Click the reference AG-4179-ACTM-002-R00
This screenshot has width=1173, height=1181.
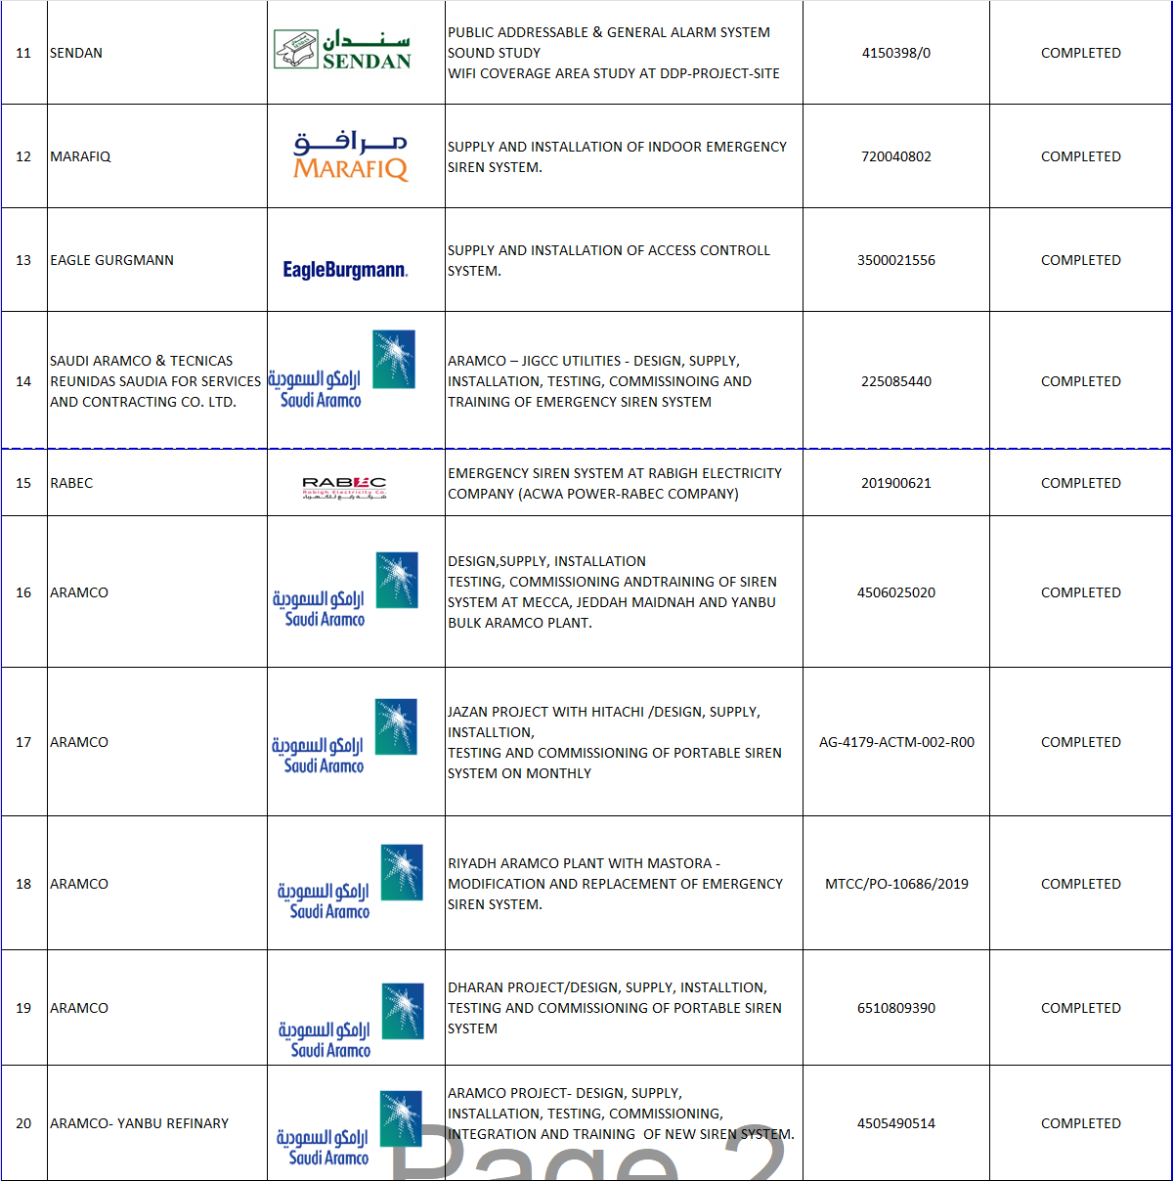pos(896,742)
